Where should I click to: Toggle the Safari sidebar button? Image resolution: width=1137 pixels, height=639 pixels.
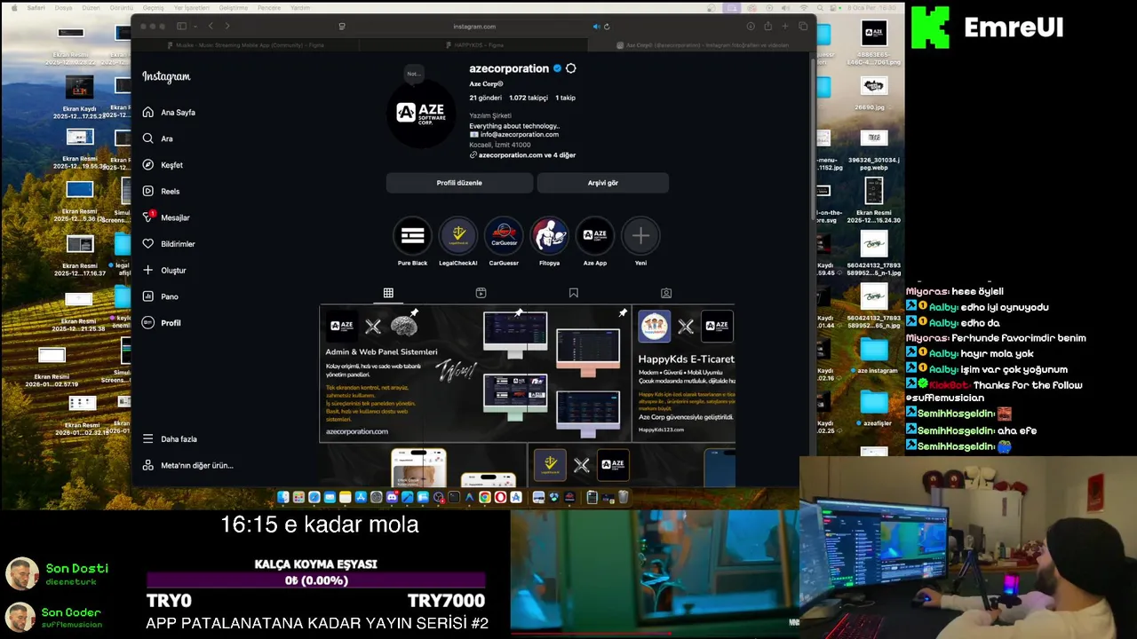pos(181,27)
